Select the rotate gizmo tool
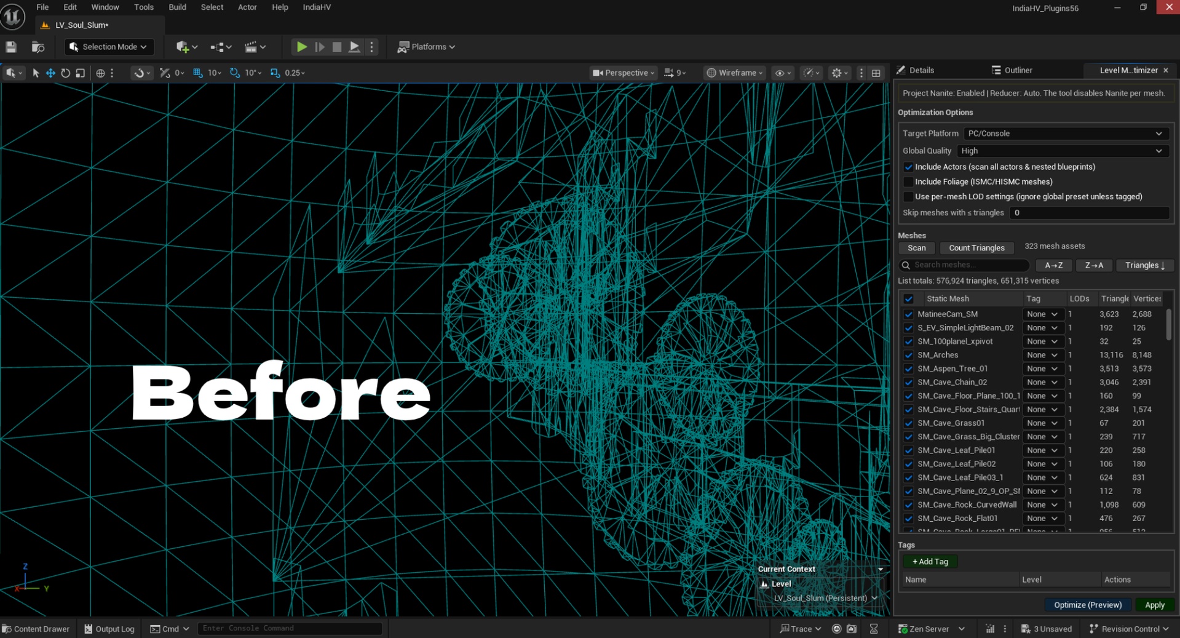Screen dimensions: 1180x638 [65, 73]
